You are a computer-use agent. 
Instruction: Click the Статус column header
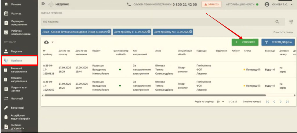[x=247, y=51]
